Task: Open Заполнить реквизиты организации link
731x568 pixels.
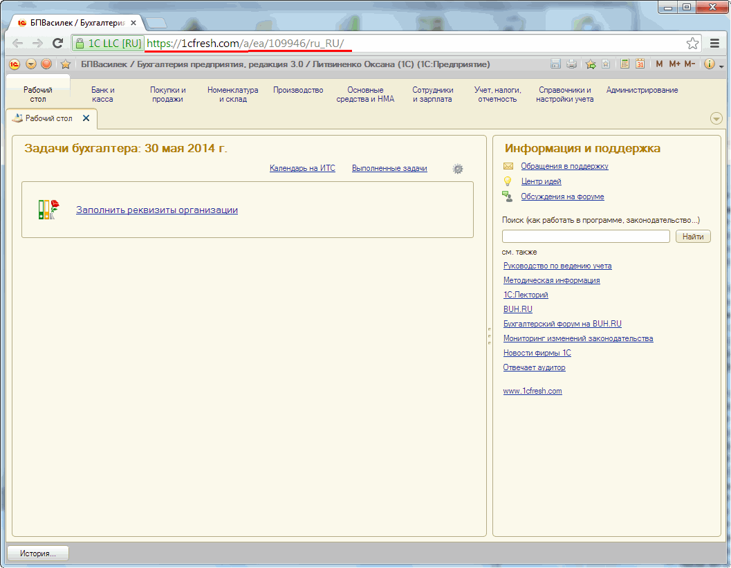Action: (156, 210)
